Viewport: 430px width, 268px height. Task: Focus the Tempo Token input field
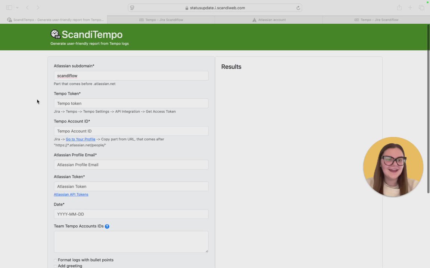(x=131, y=103)
